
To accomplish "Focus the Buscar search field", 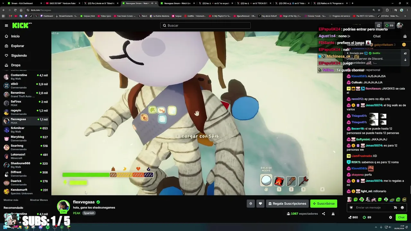I will (205, 25).
